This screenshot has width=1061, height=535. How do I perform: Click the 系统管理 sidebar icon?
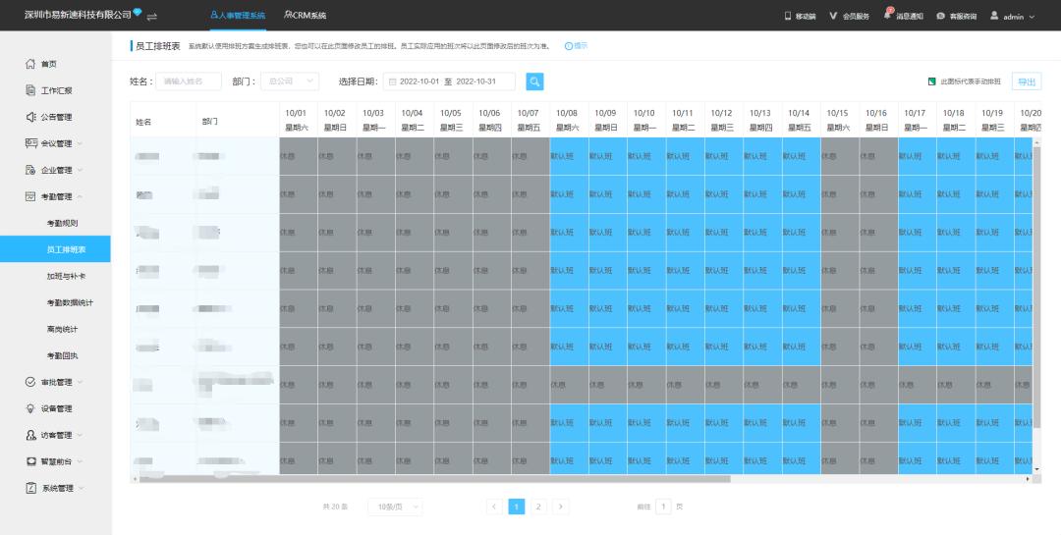point(29,488)
